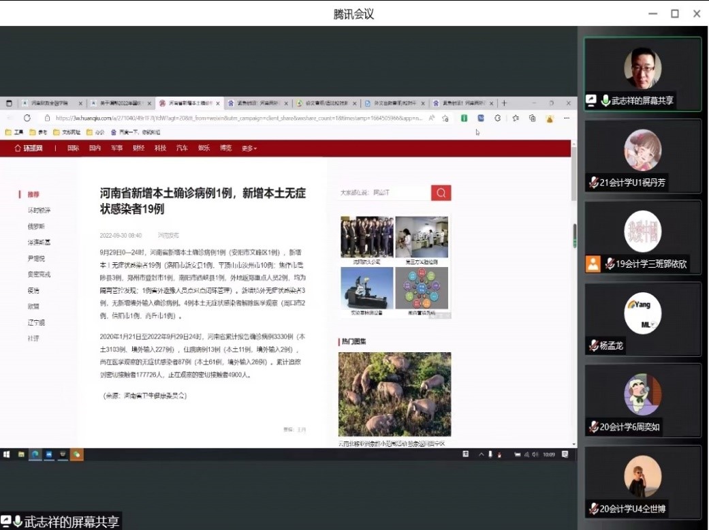
Task: Refresh the browser page
Action: point(27,118)
